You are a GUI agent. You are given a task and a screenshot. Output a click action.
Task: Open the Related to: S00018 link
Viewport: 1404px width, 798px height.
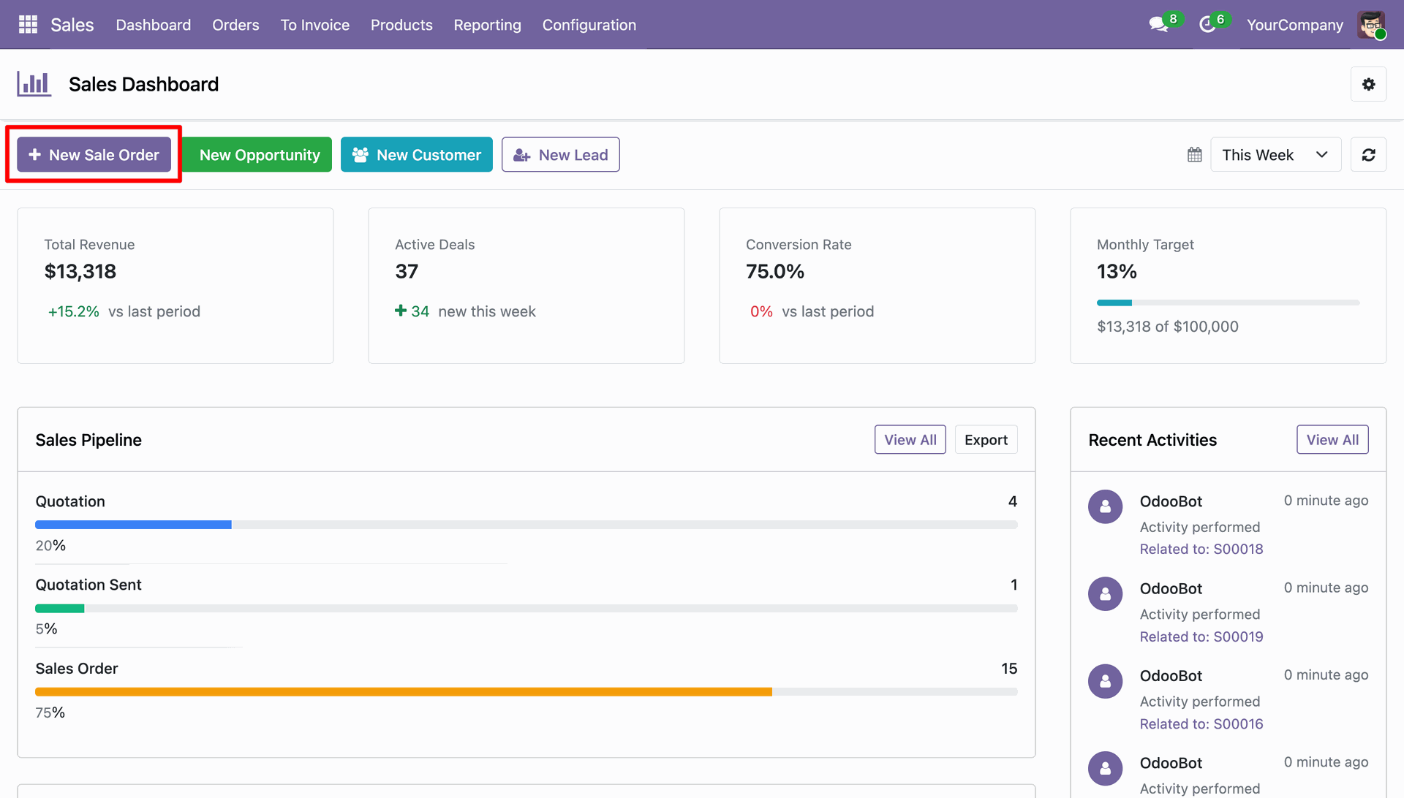[1201, 549]
